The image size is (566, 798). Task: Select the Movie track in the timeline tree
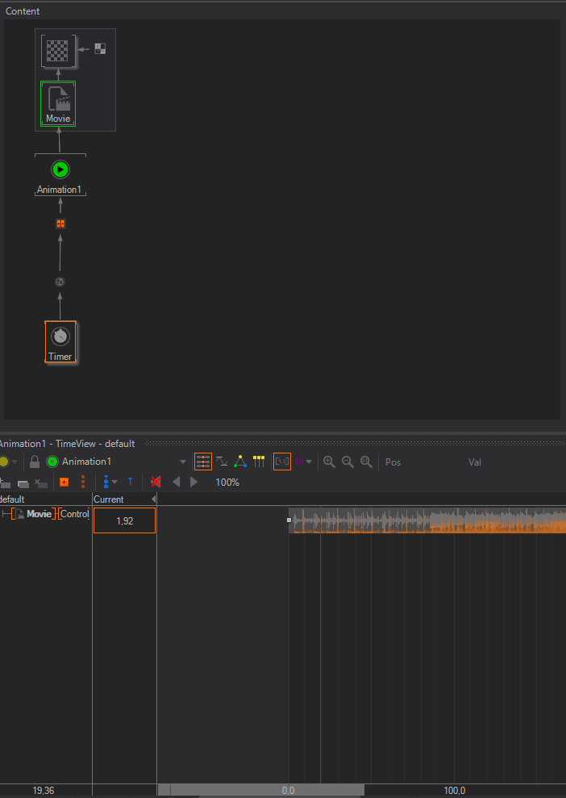point(39,514)
